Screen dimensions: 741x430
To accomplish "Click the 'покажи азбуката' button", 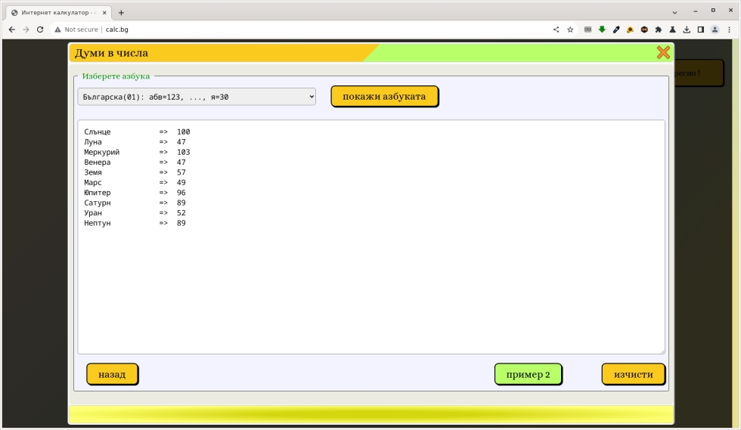I will coord(384,97).
